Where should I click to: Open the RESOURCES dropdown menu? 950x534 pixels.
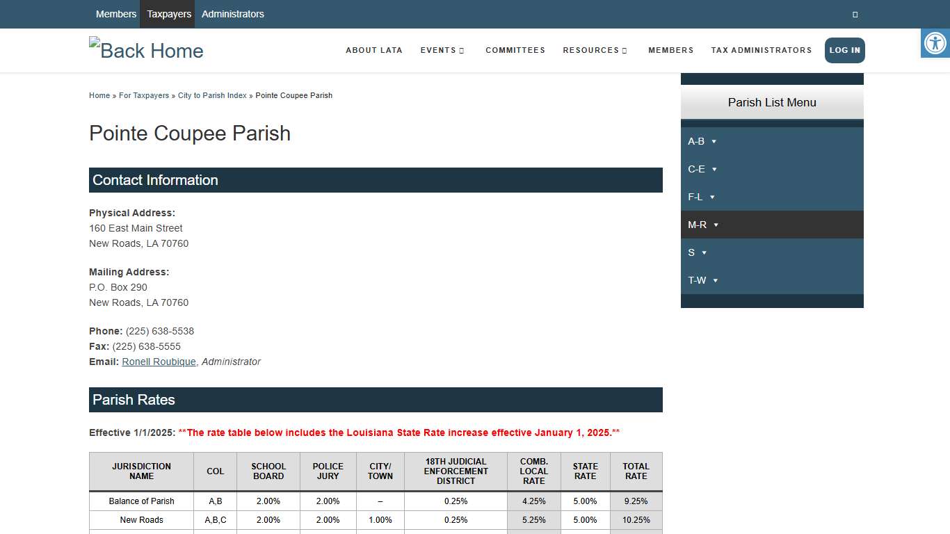click(595, 50)
